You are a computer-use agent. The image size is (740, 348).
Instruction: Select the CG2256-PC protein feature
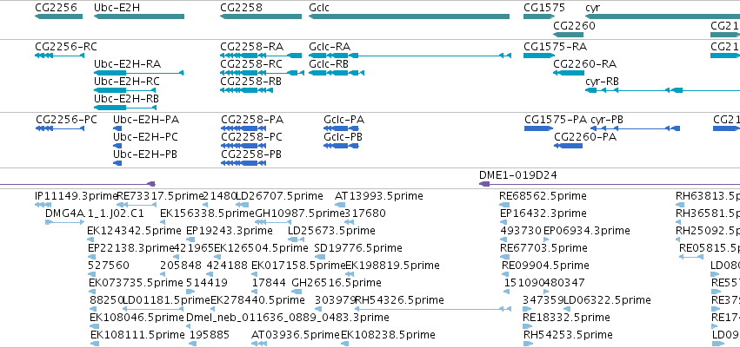click(60, 128)
